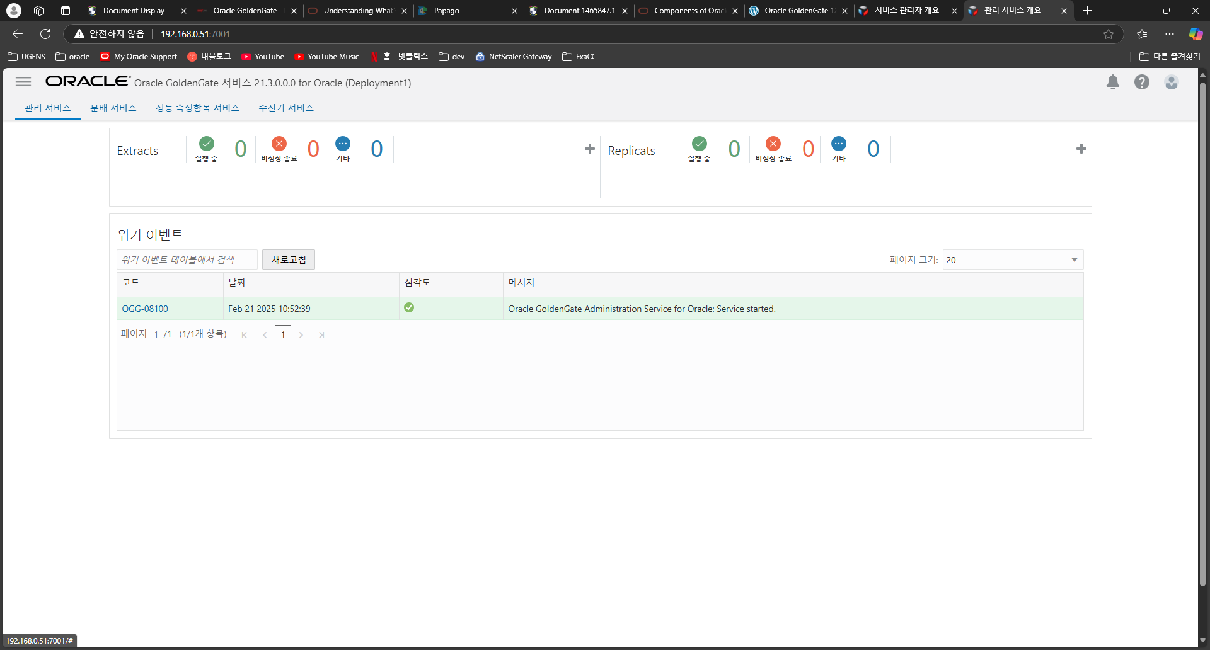Add a new Extract with plus icon
1210x650 pixels.
tap(590, 149)
